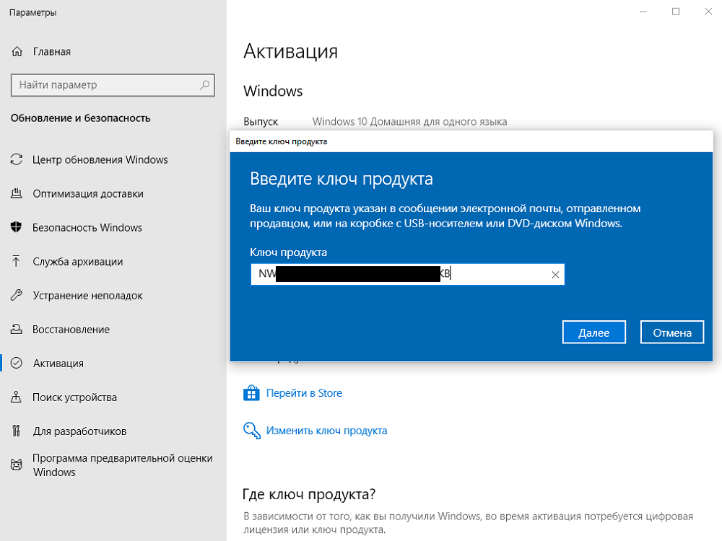
Task: Click the Служба архивации arrow icon
Action: coord(16,261)
